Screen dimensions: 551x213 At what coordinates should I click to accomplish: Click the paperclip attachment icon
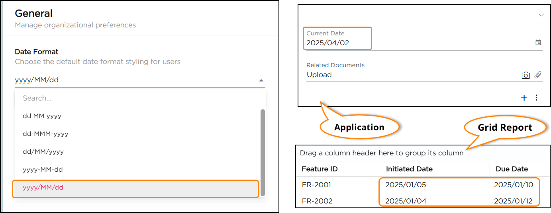point(538,75)
